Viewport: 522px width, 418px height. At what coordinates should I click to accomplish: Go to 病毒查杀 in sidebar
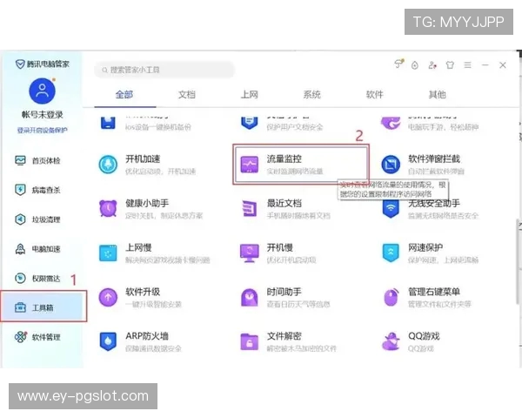(42, 190)
